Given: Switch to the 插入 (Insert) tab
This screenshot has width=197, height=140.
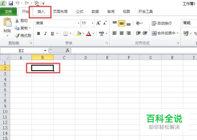Looking at the screenshot, I should (41, 12).
